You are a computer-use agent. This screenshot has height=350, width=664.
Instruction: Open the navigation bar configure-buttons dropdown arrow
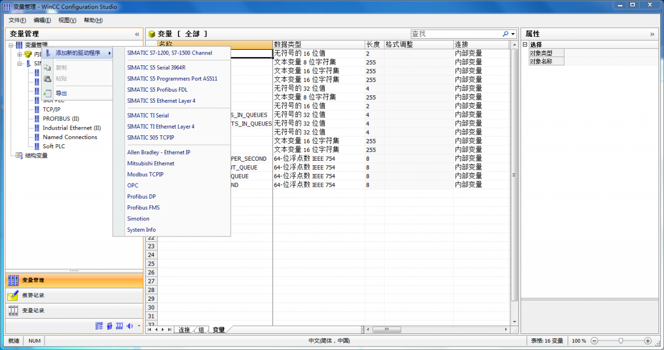click(139, 327)
